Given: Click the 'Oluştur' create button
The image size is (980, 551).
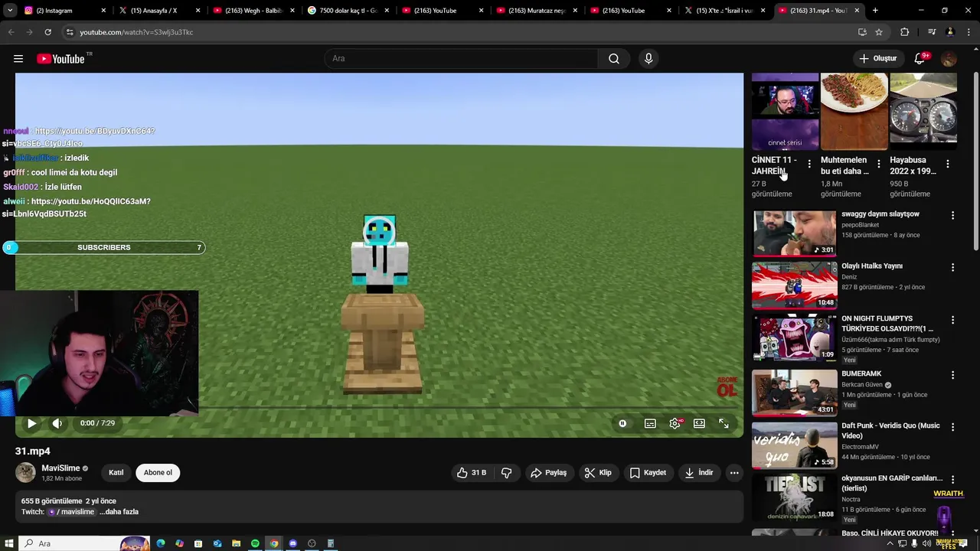Looking at the screenshot, I should [877, 59].
